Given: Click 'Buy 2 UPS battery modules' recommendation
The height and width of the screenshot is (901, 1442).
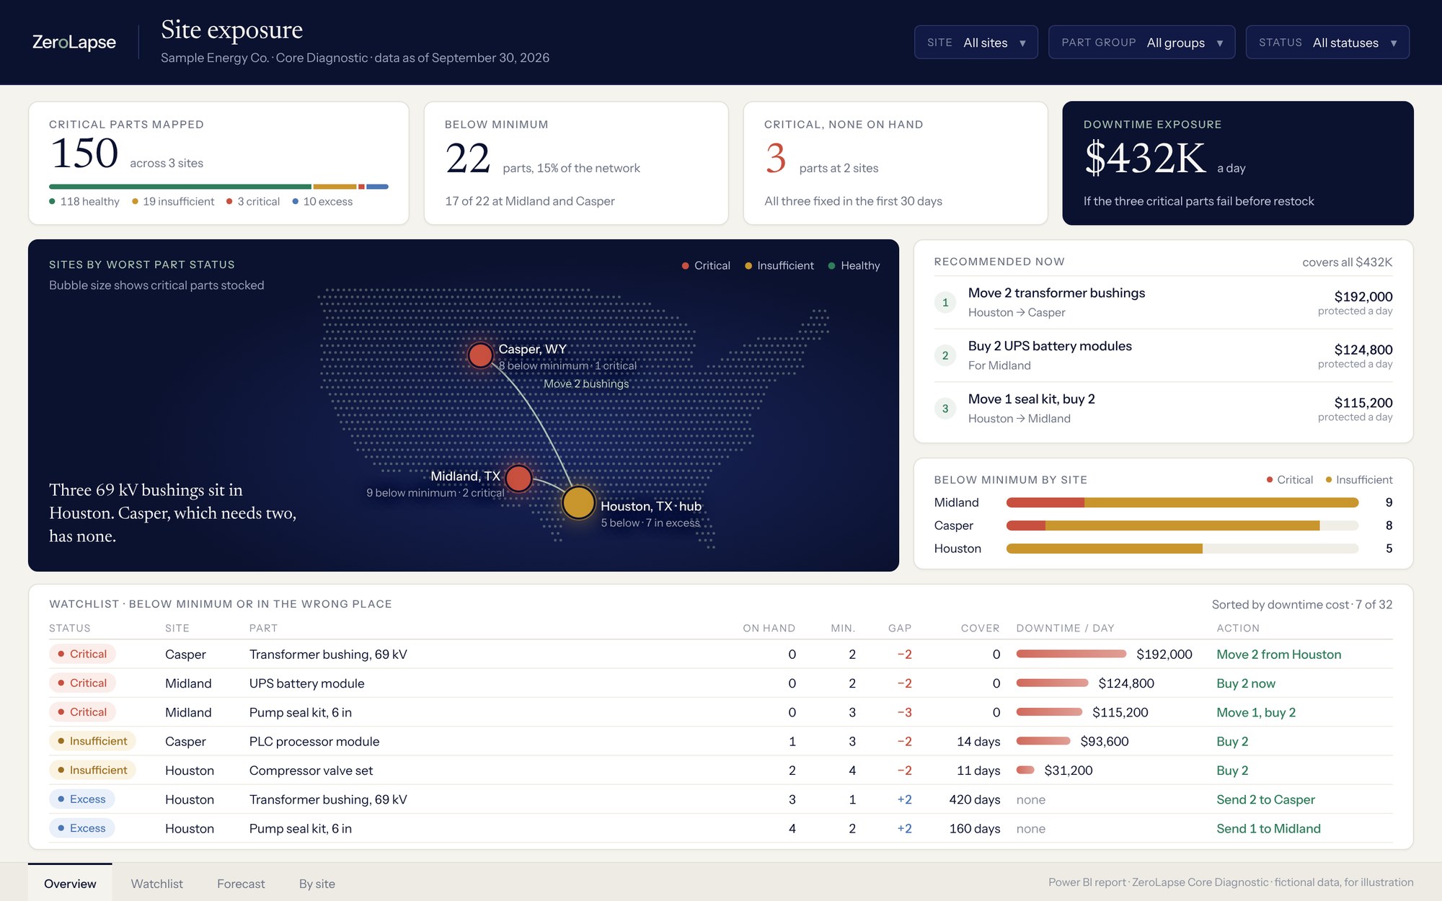Looking at the screenshot, I should tap(1050, 346).
